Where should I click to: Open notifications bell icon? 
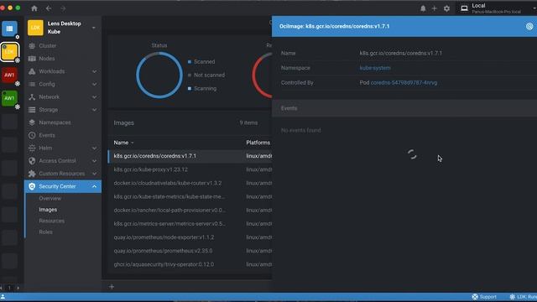pyautogui.click(x=423, y=8)
